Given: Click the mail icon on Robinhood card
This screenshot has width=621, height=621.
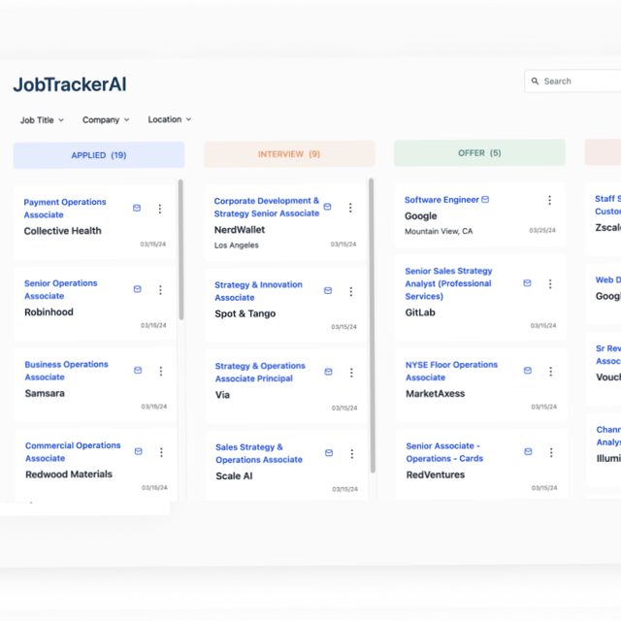Looking at the screenshot, I should tap(138, 289).
